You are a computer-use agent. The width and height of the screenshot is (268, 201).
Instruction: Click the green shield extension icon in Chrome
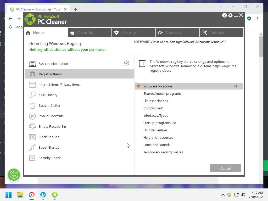[249, 19]
